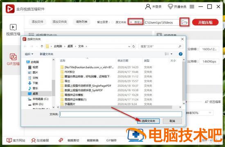The height and width of the screenshot is (147, 225).
Task: Click the 搜索"文件" search box
Action: 161,46
